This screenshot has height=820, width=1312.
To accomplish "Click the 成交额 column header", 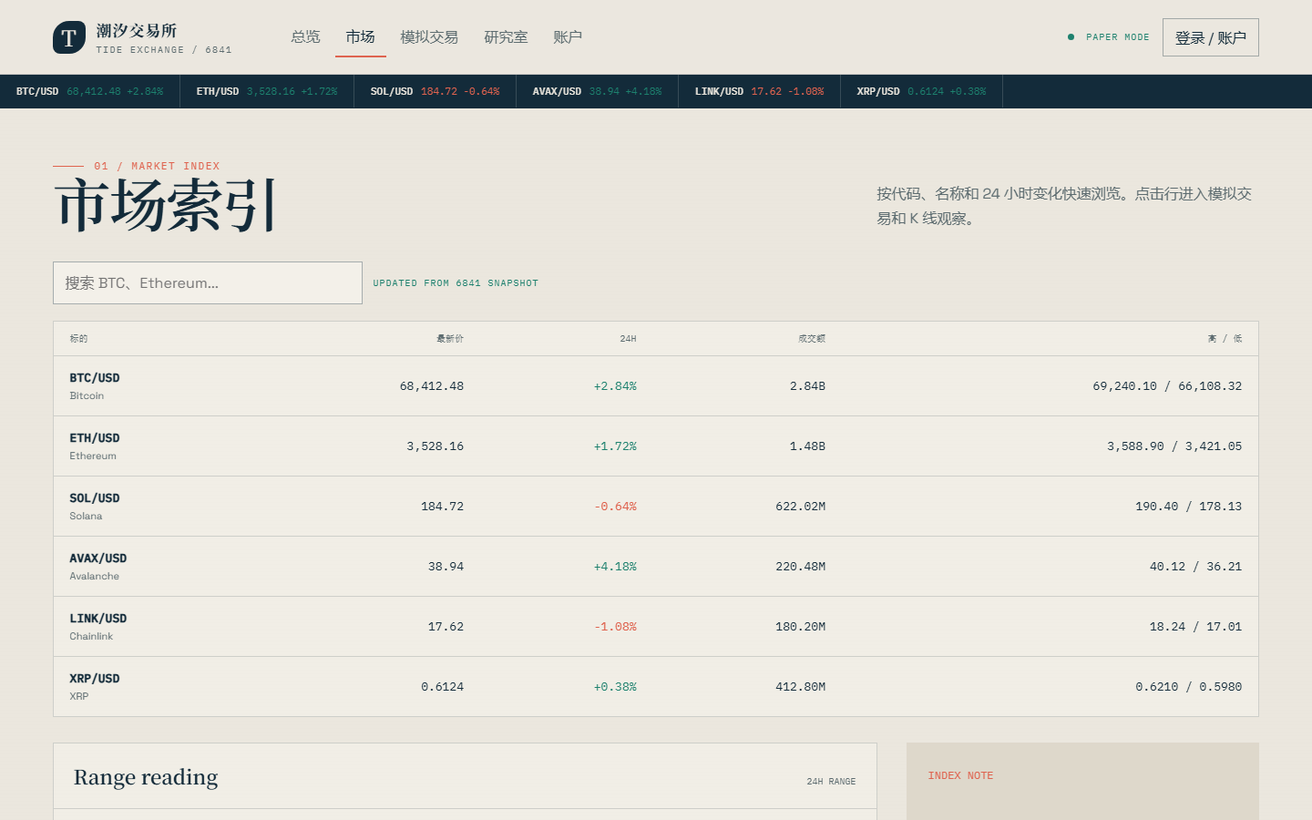I will 812,339.
